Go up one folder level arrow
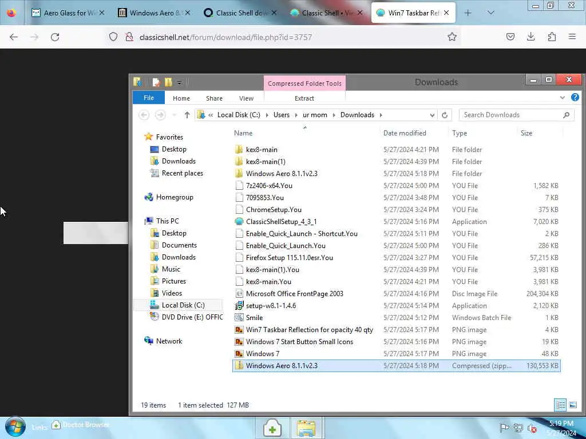This screenshot has width=586, height=439. point(187,115)
